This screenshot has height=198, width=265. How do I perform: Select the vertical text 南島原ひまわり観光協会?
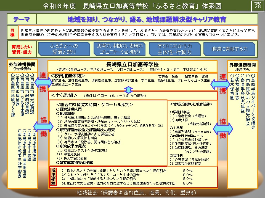click(248, 100)
